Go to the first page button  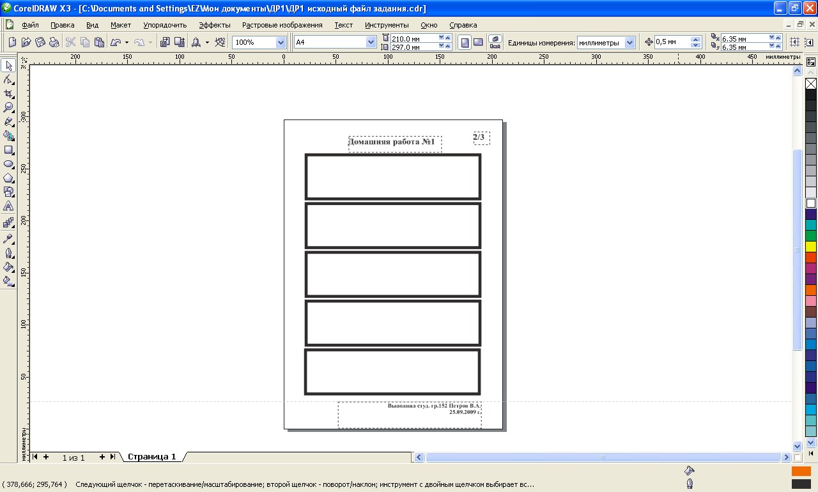click(35, 457)
